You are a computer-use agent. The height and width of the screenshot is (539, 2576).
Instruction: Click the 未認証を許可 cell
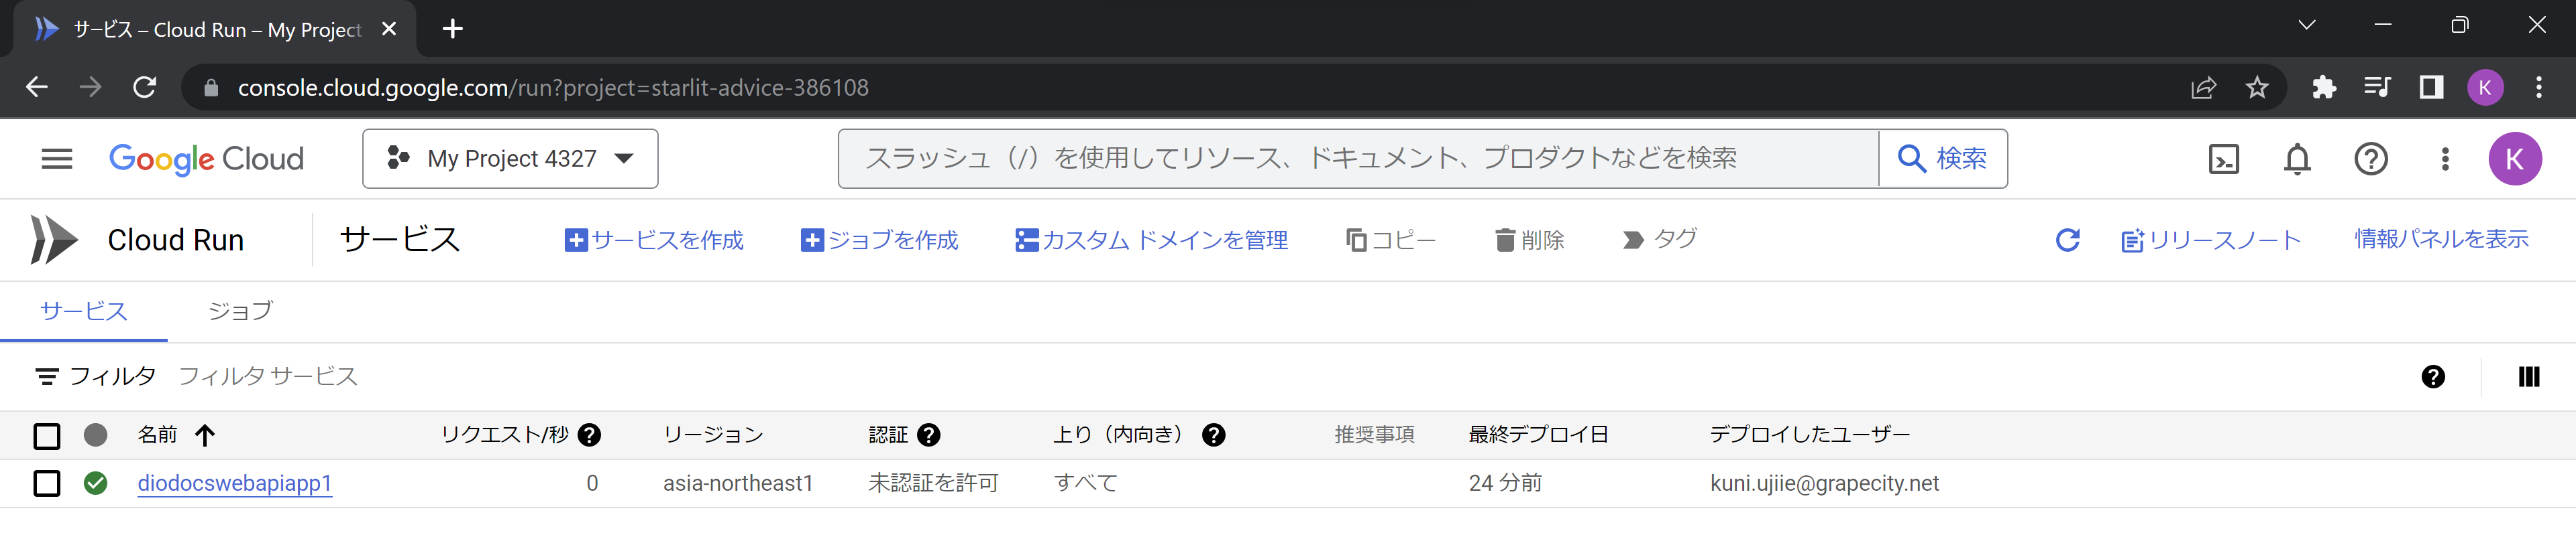click(933, 483)
